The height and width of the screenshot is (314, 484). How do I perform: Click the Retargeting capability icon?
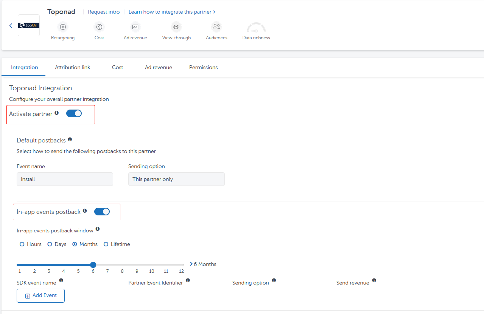[x=62, y=27]
